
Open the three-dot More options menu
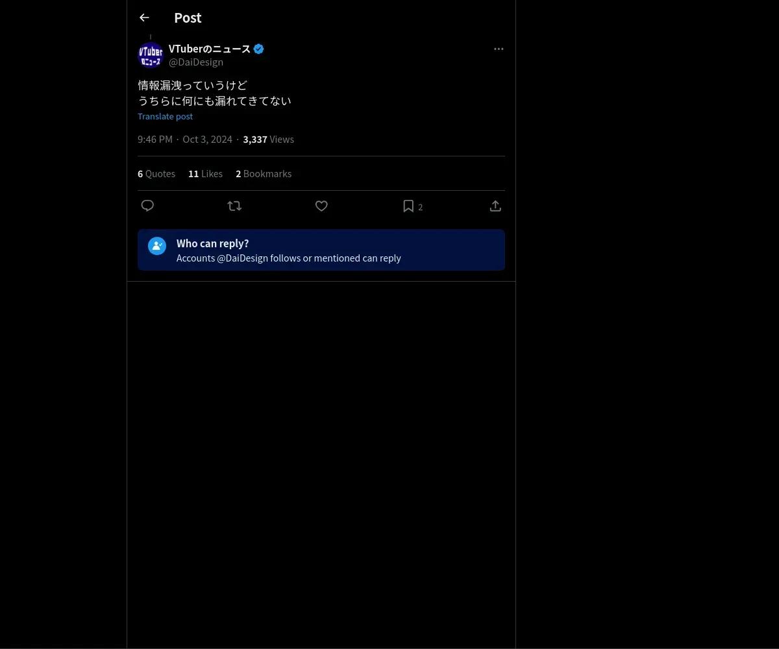pos(499,49)
